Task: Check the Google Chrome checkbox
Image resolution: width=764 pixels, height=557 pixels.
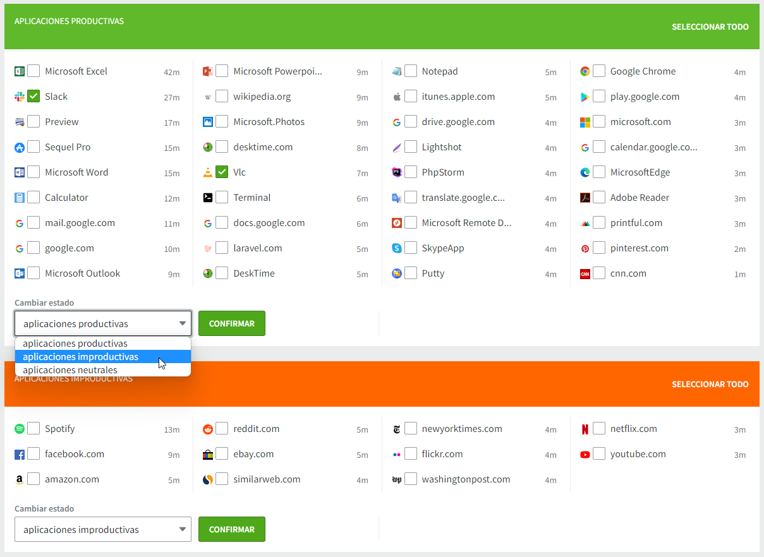Action: pos(599,71)
